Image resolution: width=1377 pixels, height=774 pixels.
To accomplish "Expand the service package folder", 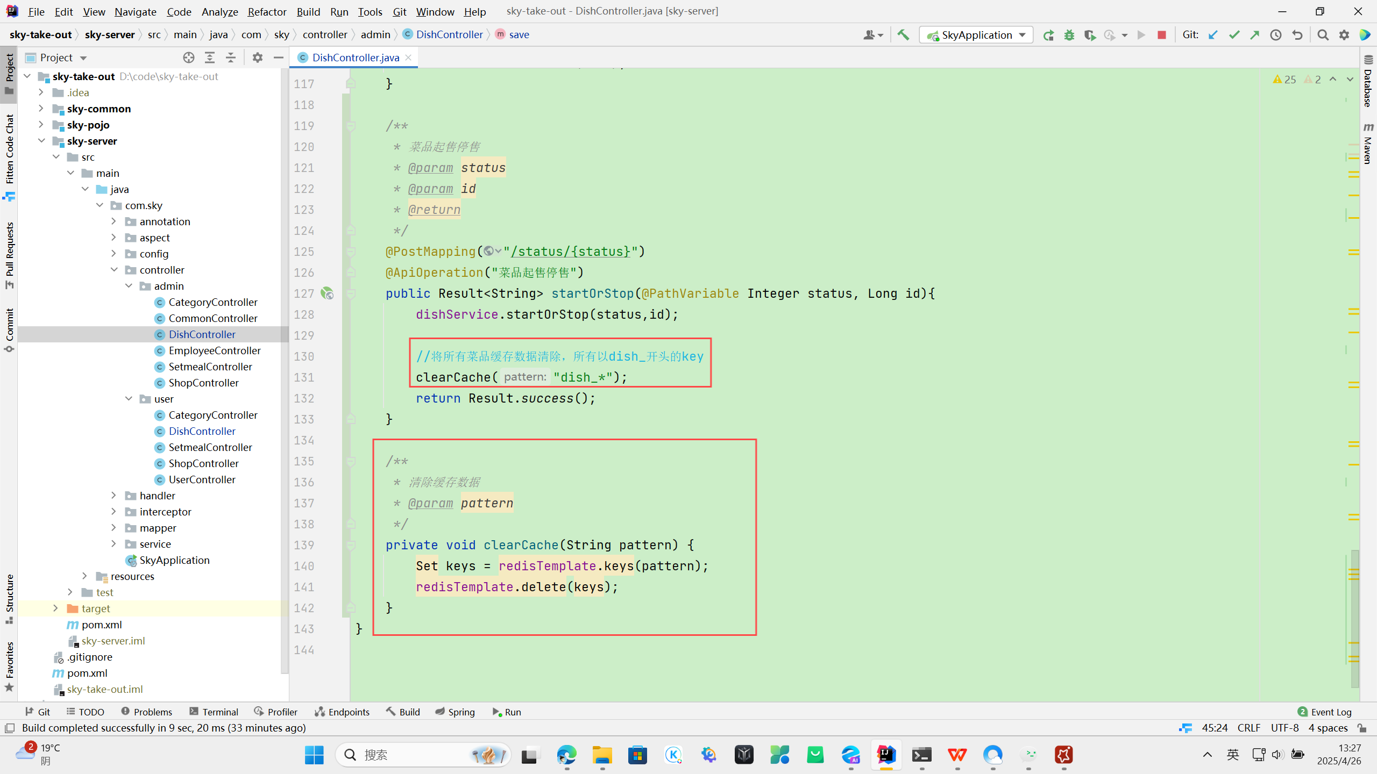I will point(113,544).
